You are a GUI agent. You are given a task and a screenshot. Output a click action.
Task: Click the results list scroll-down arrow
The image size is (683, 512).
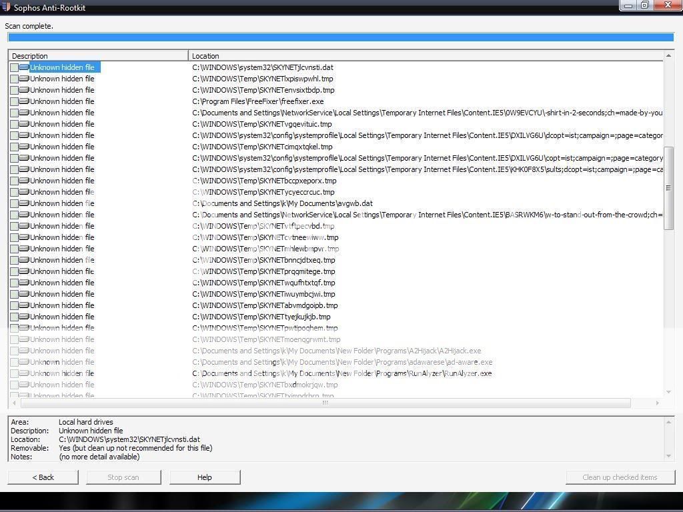click(668, 392)
